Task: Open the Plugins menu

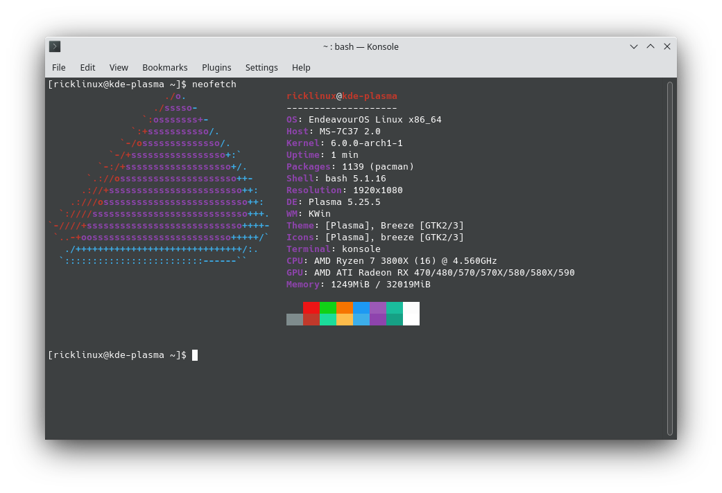Action: tap(216, 67)
